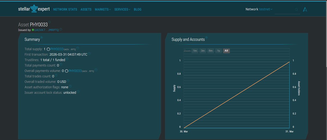Set chart zoom to 1m
327x140 pixels.
coord(195,51)
